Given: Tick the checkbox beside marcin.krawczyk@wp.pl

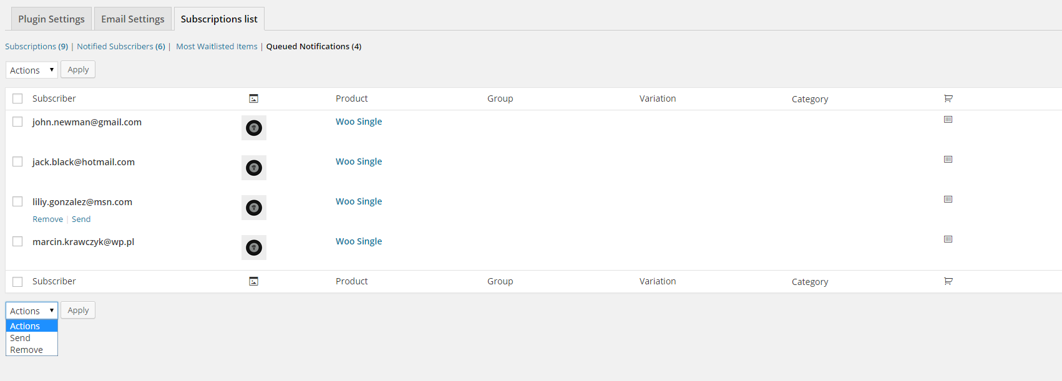Looking at the screenshot, I should [x=17, y=241].
